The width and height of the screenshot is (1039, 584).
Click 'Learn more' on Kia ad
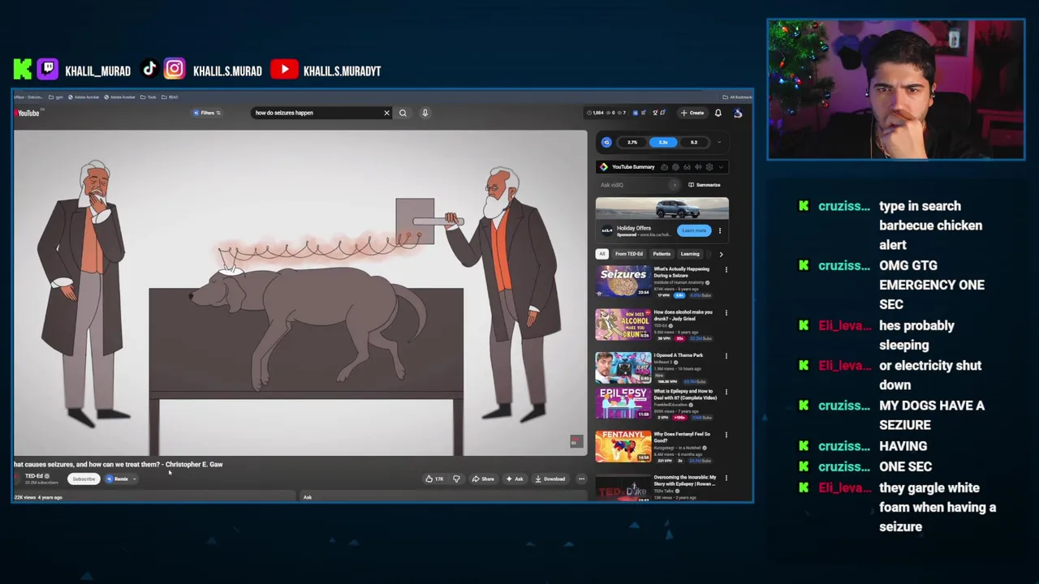coord(694,230)
